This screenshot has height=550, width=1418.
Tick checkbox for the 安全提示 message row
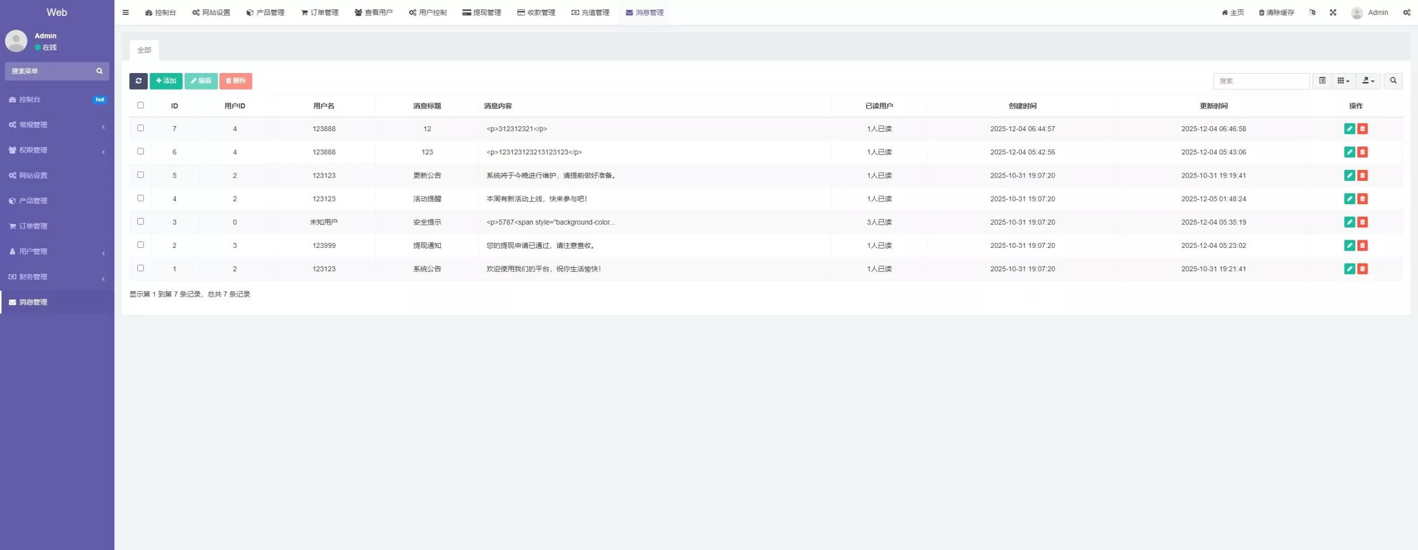click(141, 221)
